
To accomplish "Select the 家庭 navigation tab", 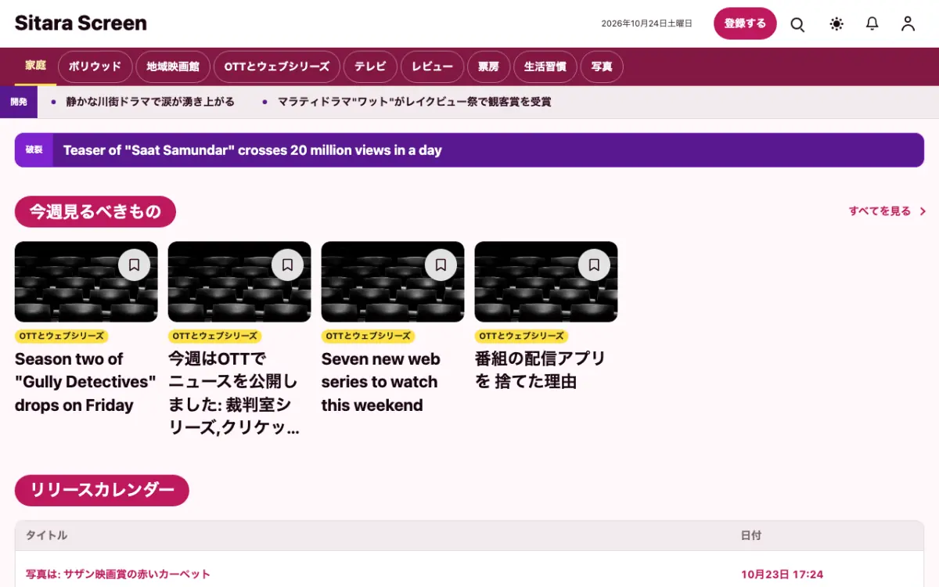I will coord(35,66).
